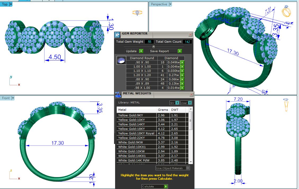Click the Gem Reporter panel icon
The image size is (299, 189).
click(x=117, y=35)
